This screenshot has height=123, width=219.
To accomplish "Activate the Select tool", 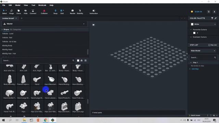I will coord(4,12).
